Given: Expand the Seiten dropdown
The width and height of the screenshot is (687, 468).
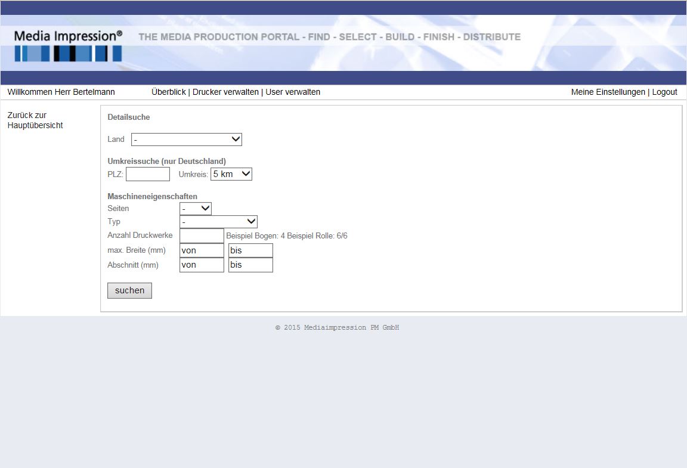Looking at the screenshot, I should 196,209.
